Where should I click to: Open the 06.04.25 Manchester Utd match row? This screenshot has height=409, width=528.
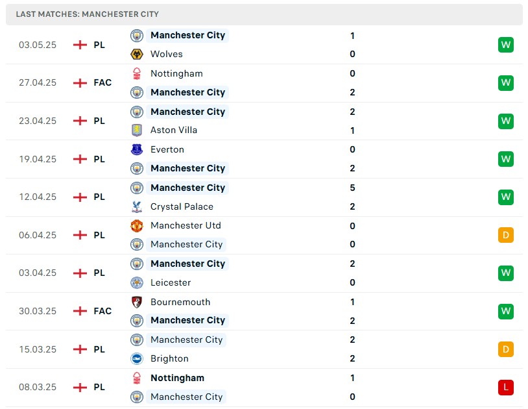tap(259, 235)
